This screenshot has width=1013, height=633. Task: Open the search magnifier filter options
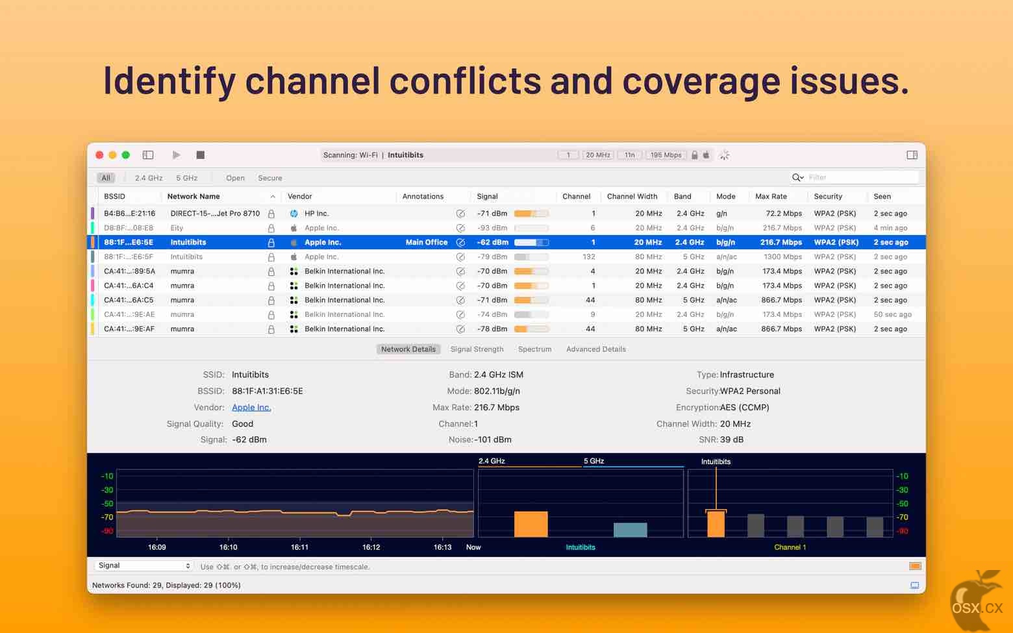pos(798,177)
